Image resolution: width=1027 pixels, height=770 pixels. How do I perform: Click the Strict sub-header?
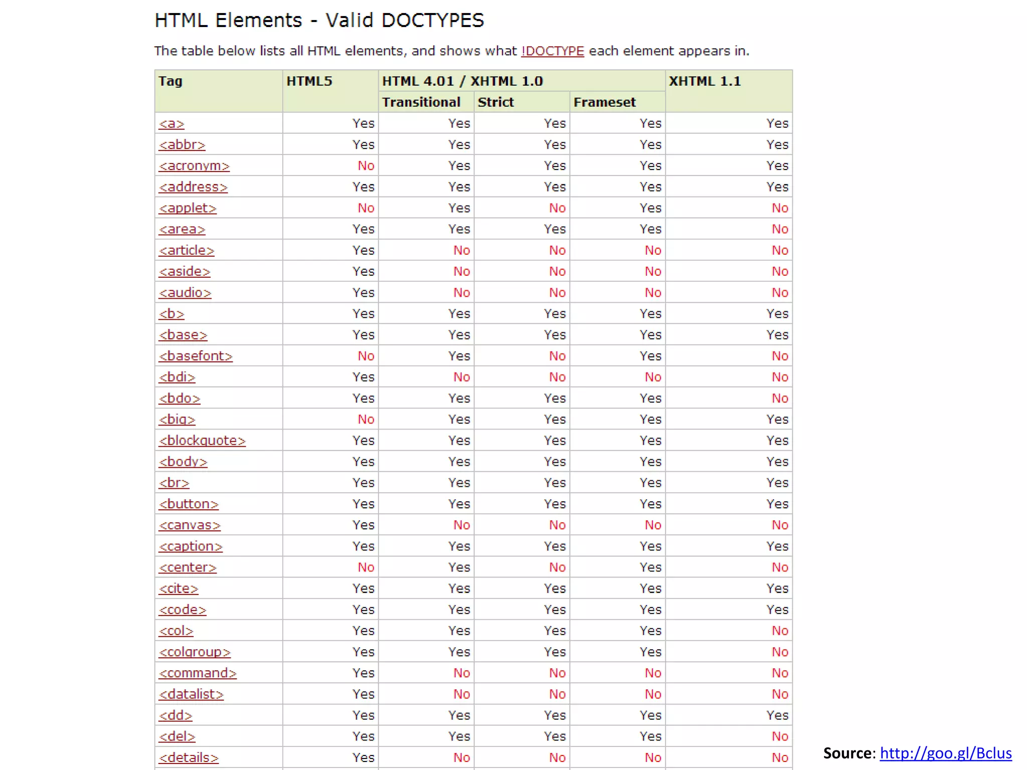522,102
